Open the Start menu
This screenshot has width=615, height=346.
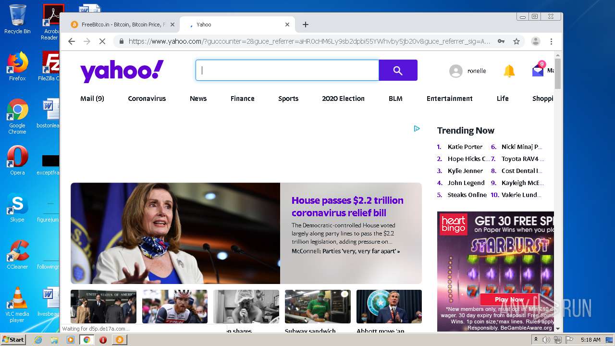click(x=13, y=340)
